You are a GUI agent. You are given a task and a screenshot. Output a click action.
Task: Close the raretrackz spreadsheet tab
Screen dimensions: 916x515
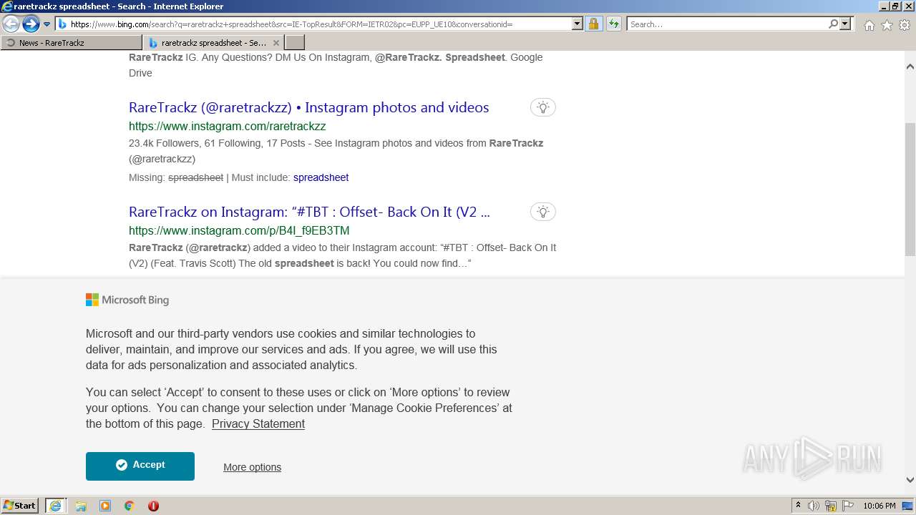click(x=277, y=43)
